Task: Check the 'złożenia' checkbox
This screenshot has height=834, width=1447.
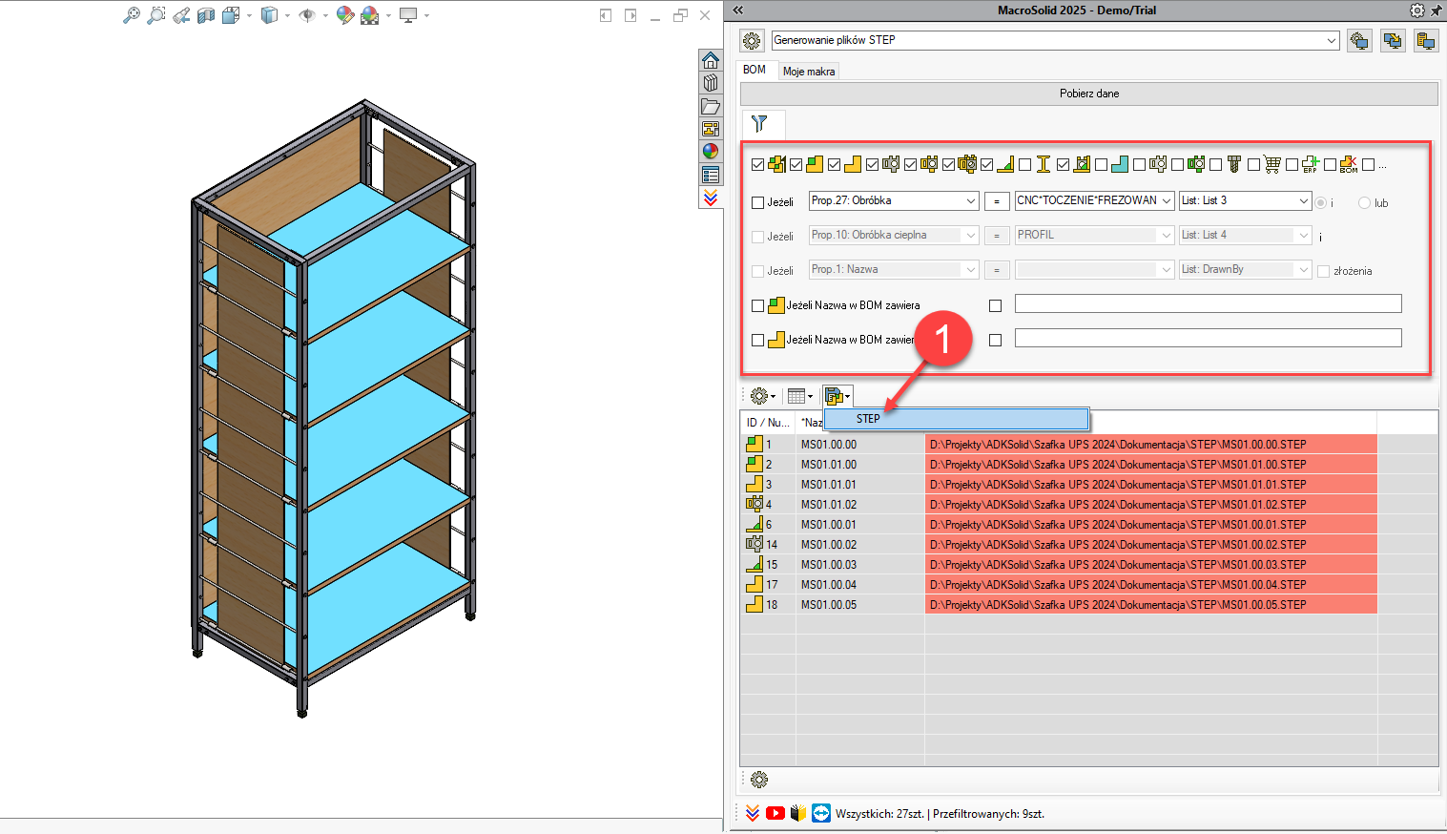Action: [1323, 271]
